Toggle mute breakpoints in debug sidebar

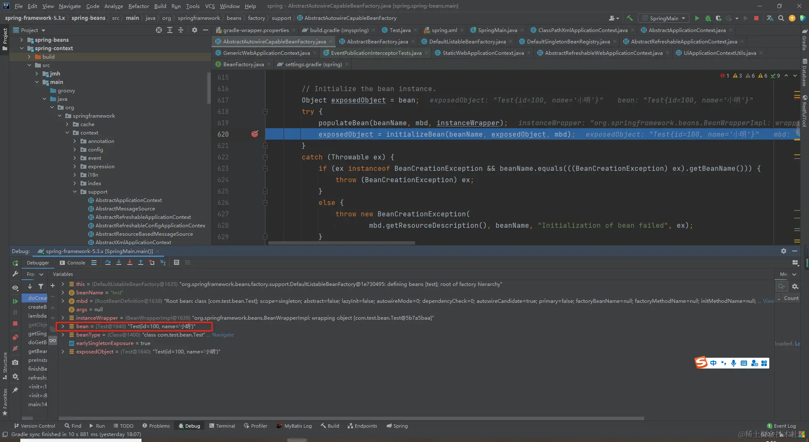coord(15,348)
